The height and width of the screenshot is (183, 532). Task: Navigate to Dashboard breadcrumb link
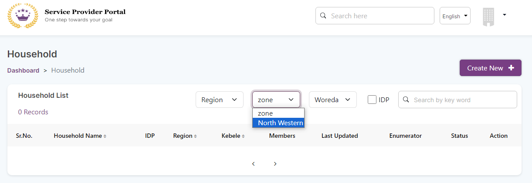23,70
